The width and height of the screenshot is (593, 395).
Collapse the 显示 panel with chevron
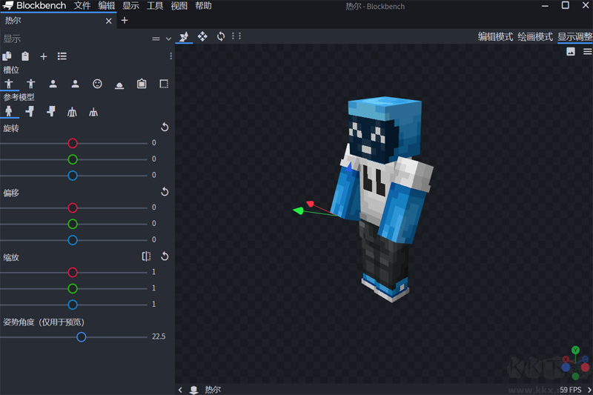pyautogui.click(x=168, y=39)
